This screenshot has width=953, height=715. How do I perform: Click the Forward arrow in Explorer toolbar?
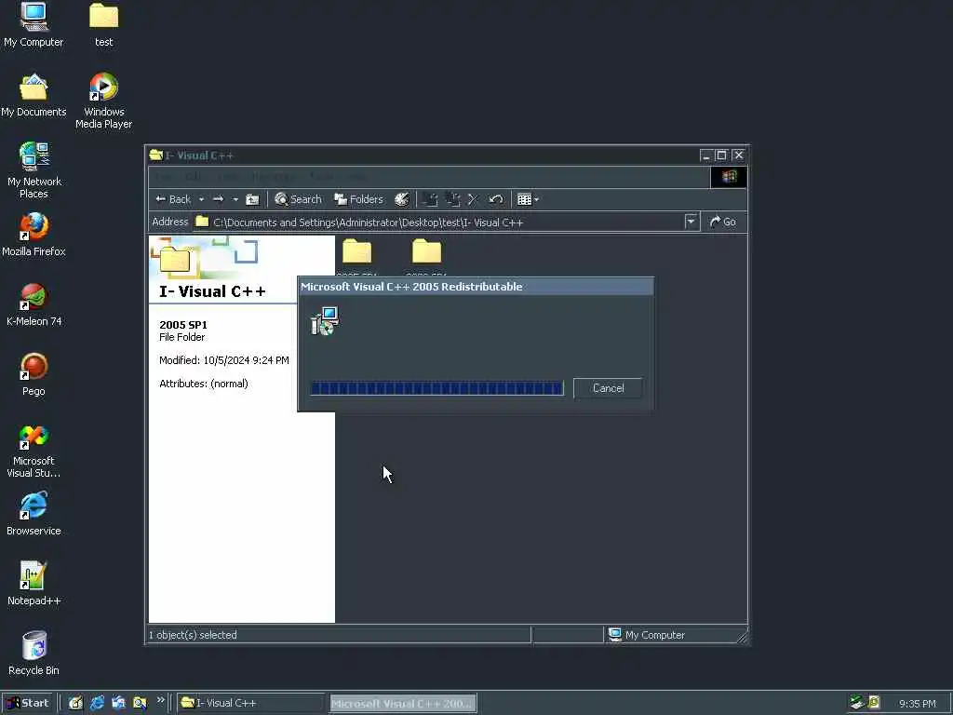click(x=218, y=199)
